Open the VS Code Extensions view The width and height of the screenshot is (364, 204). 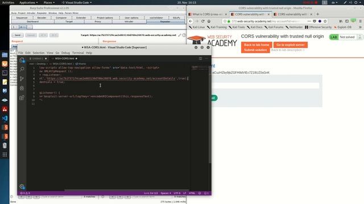click(22, 97)
